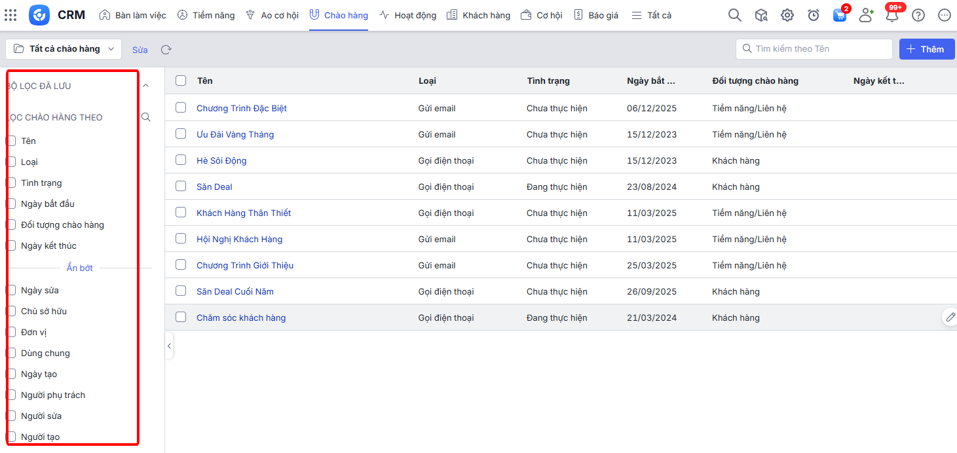Click the search magnifier in top bar

(x=735, y=15)
